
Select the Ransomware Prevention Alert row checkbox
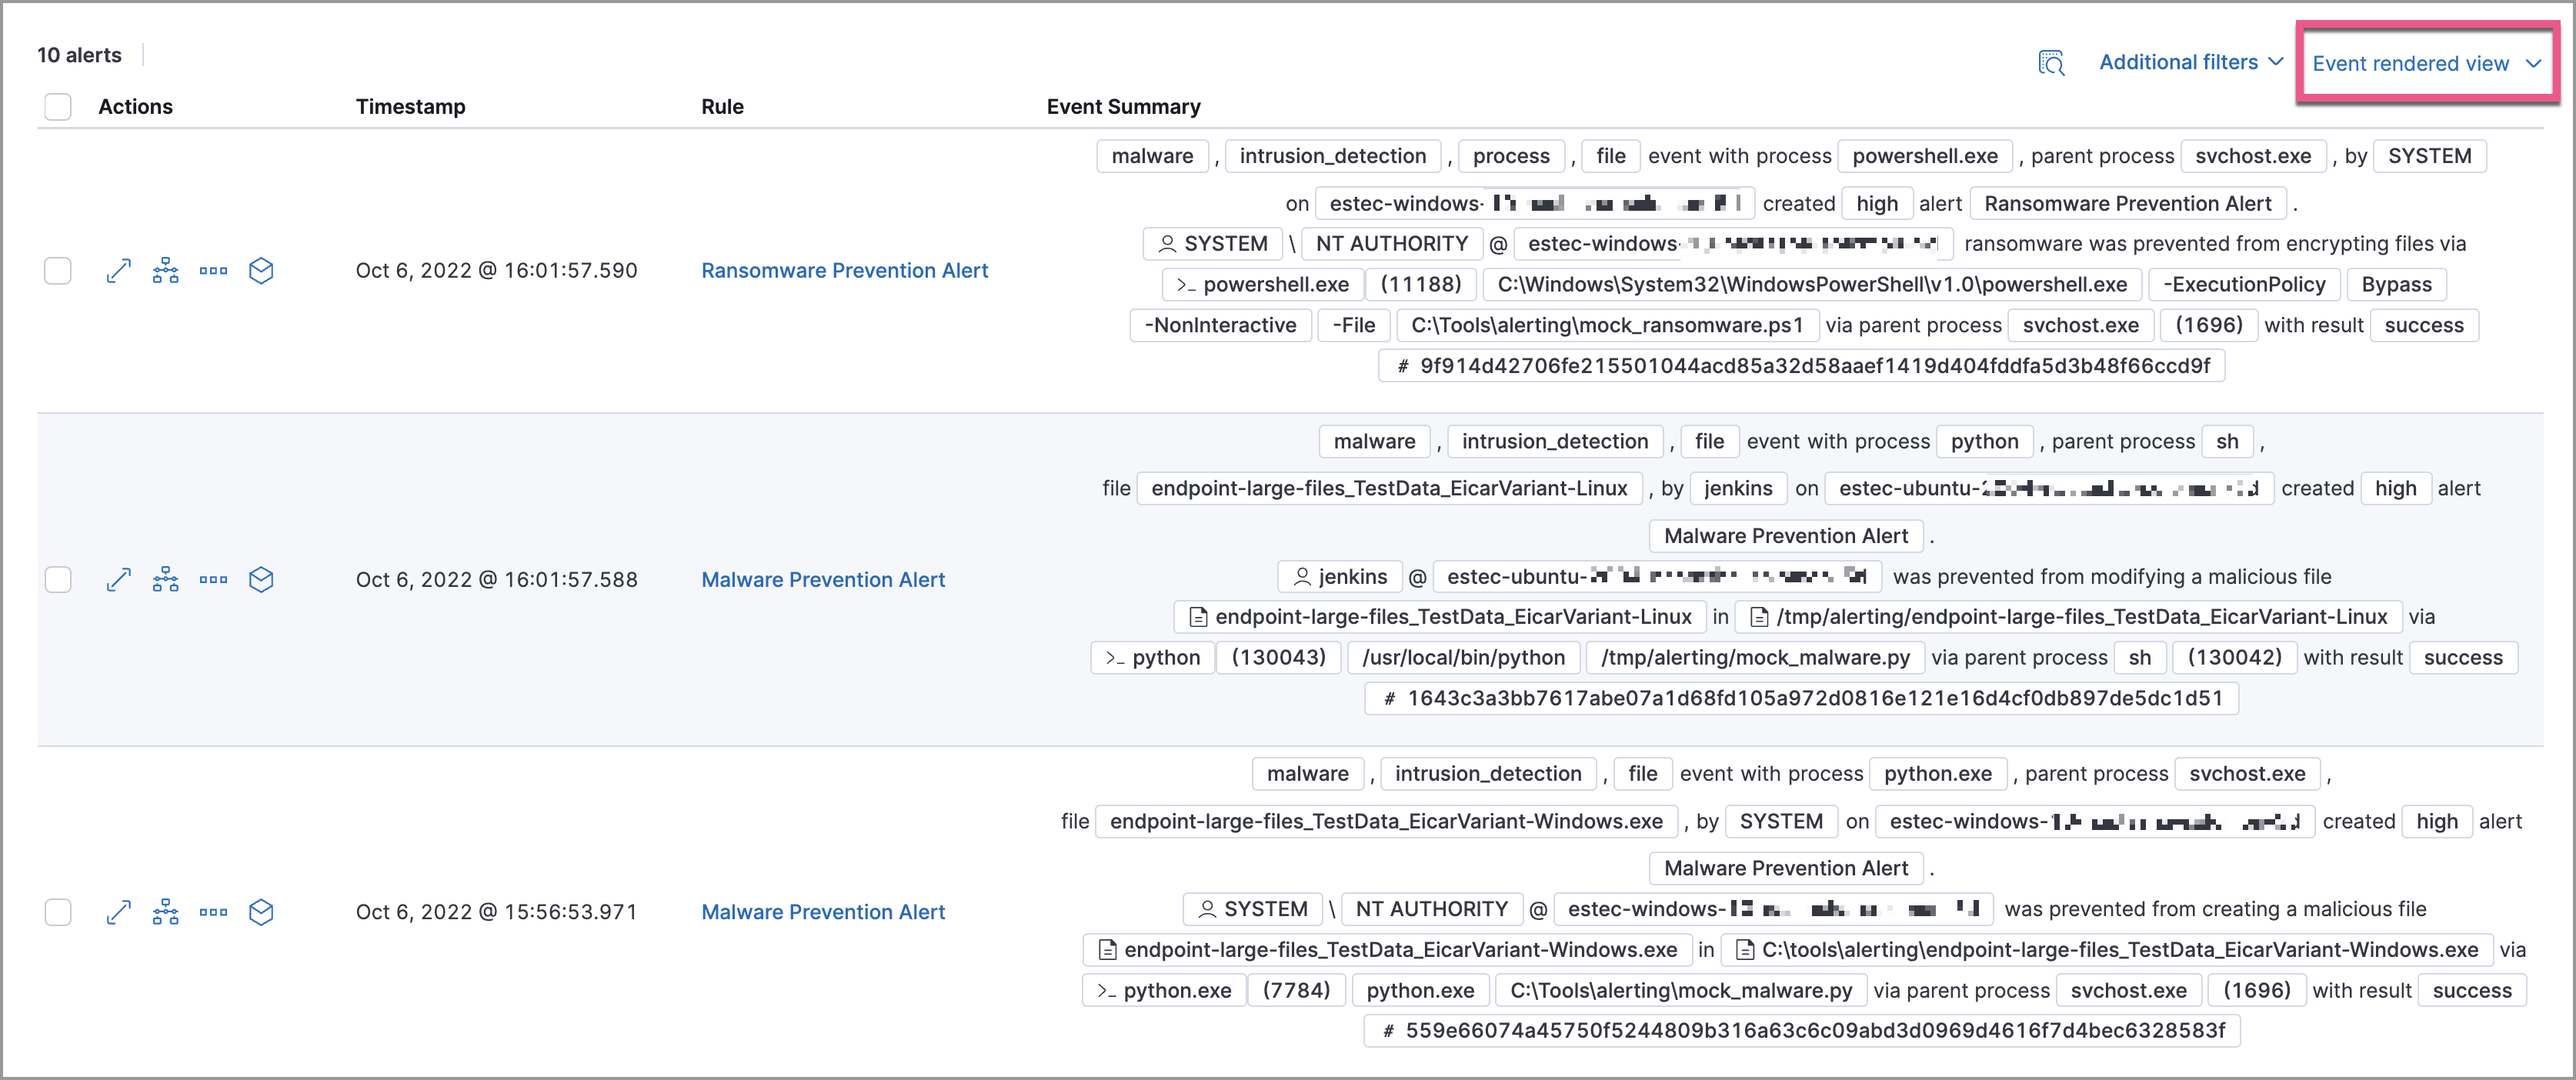pyautogui.click(x=58, y=271)
